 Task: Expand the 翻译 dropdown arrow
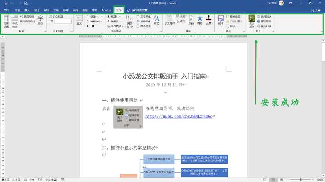point(238,27)
